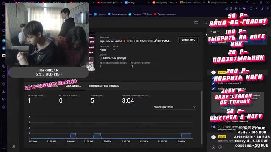Click the search tabs magnifier icon
This screenshot has height=152, width=271.
point(247,3)
